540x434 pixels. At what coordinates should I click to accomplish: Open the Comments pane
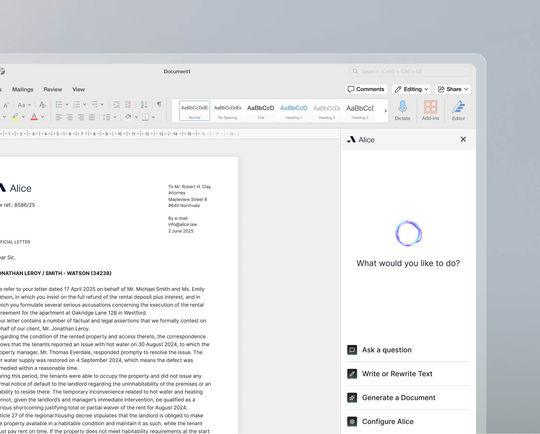366,89
